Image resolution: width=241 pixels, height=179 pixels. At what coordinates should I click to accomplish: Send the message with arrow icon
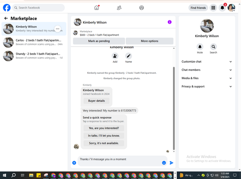172,163
